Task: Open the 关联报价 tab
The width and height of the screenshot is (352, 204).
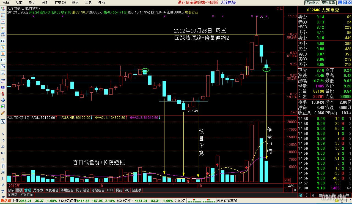Action: tap(27, 195)
